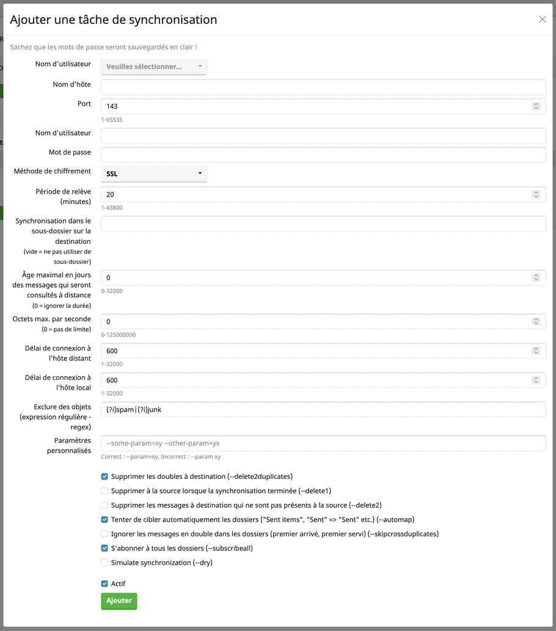556x631 pixels.
Task: Click the 'Ajouter une tâche de synchronisation' title
Action: (x=114, y=20)
